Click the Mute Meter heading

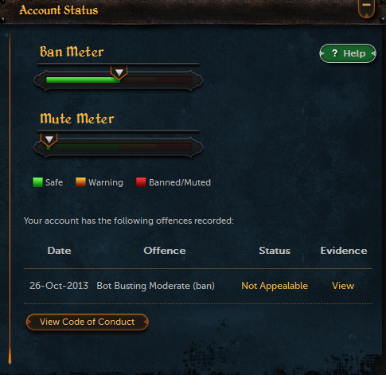click(77, 119)
